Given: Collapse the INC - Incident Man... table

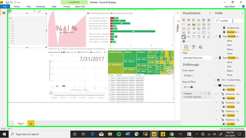Looking at the screenshot, I should (x=215, y=80).
